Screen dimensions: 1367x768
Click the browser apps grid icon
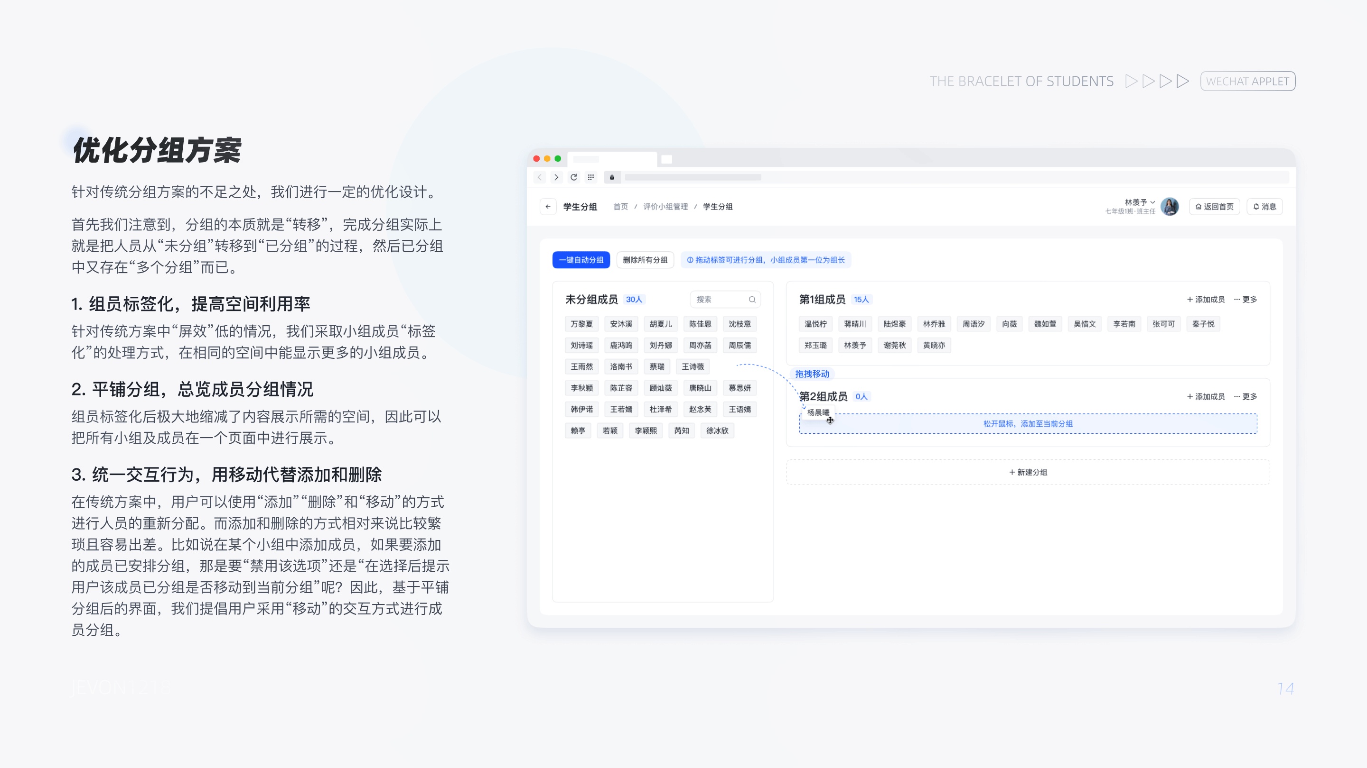(590, 178)
